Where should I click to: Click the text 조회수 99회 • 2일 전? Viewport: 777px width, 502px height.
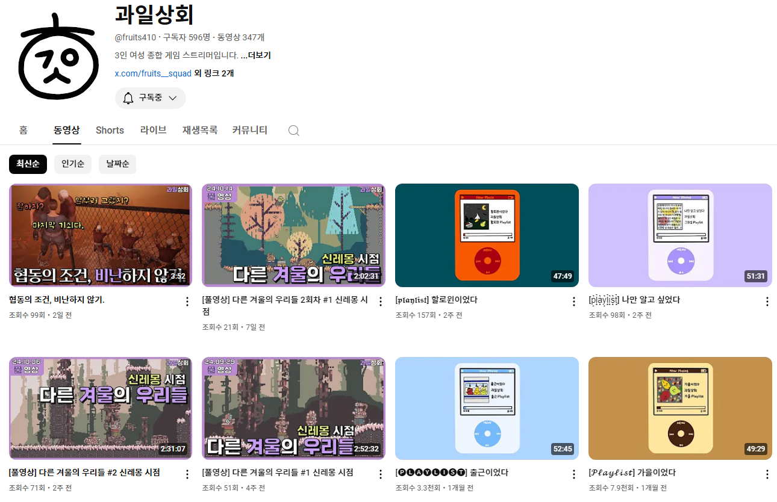(40, 315)
